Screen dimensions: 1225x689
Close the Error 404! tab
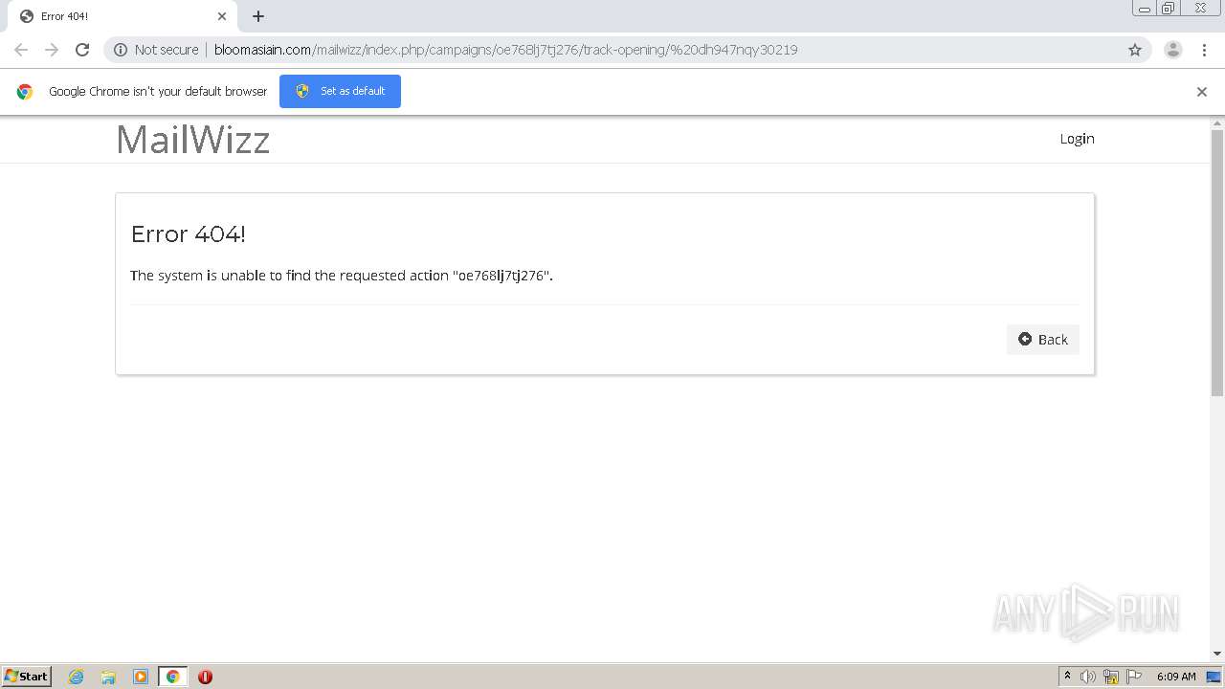coord(222,16)
